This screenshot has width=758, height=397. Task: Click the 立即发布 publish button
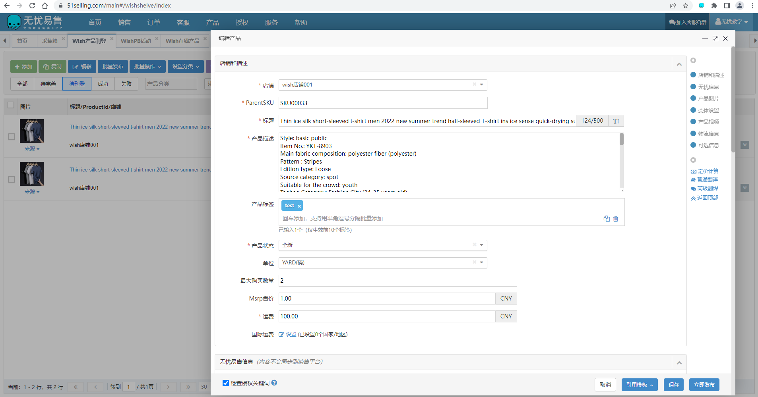point(704,385)
